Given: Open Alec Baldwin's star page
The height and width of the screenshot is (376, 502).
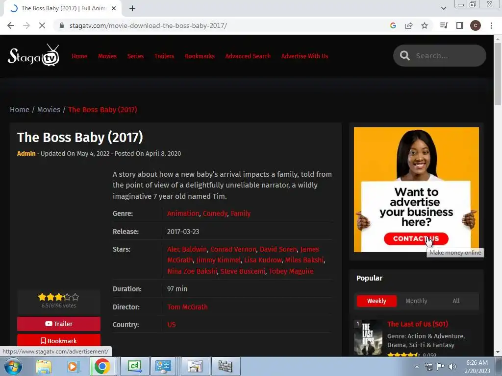Looking at the screenshot, I should (x=187, y=249).
